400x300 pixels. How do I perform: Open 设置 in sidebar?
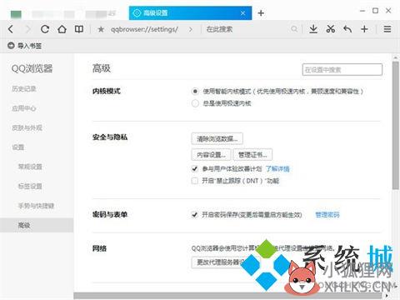coord(18,147)
